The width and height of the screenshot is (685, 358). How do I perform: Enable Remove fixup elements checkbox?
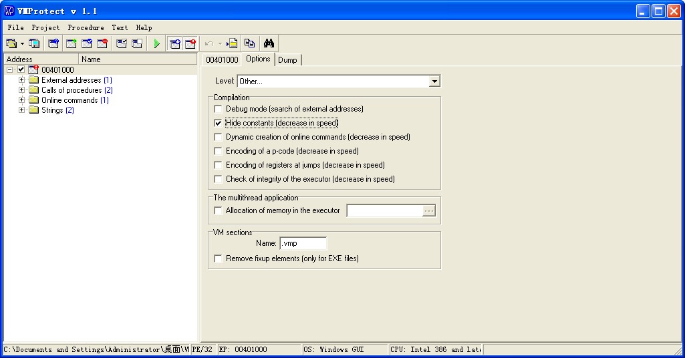(x=218, y=258)
